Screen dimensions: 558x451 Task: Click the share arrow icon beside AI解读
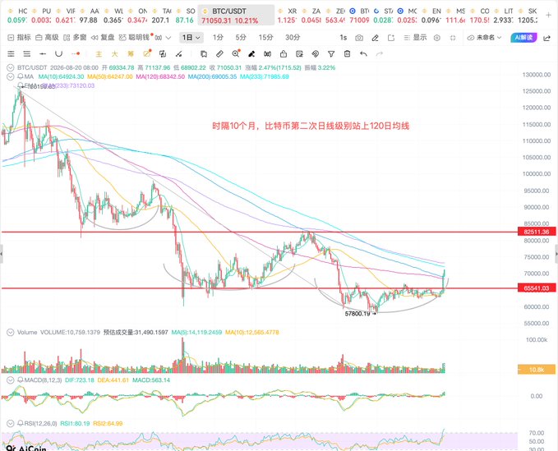(x=547, y=38)
